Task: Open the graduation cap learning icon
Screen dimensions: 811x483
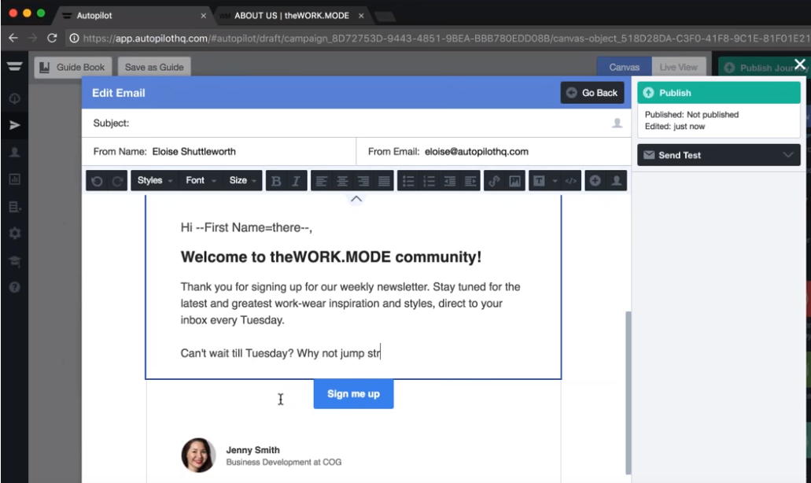Action: [14, 260]
